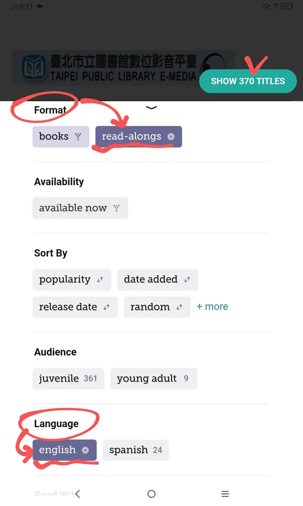Expand more sort options

212,307
